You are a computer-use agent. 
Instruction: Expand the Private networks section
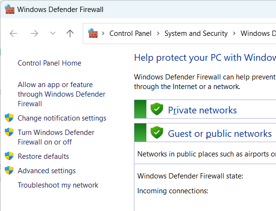[202, 110]
